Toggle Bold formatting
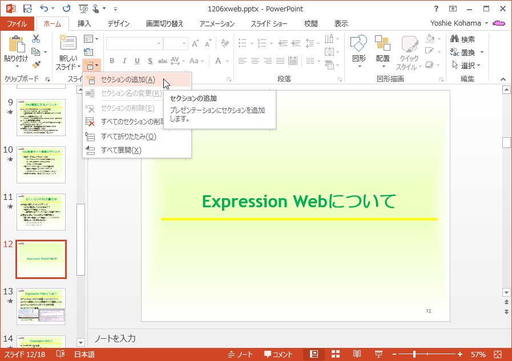Screen dimensions: 512x361 [x=112, y=61]
